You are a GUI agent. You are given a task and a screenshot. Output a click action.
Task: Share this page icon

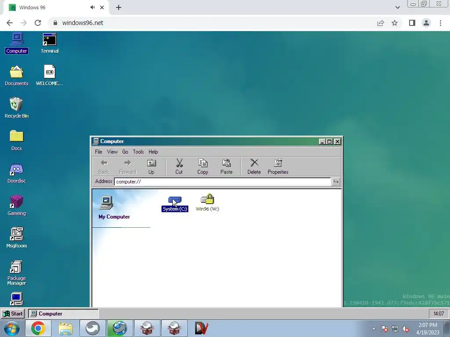(381, 23)
